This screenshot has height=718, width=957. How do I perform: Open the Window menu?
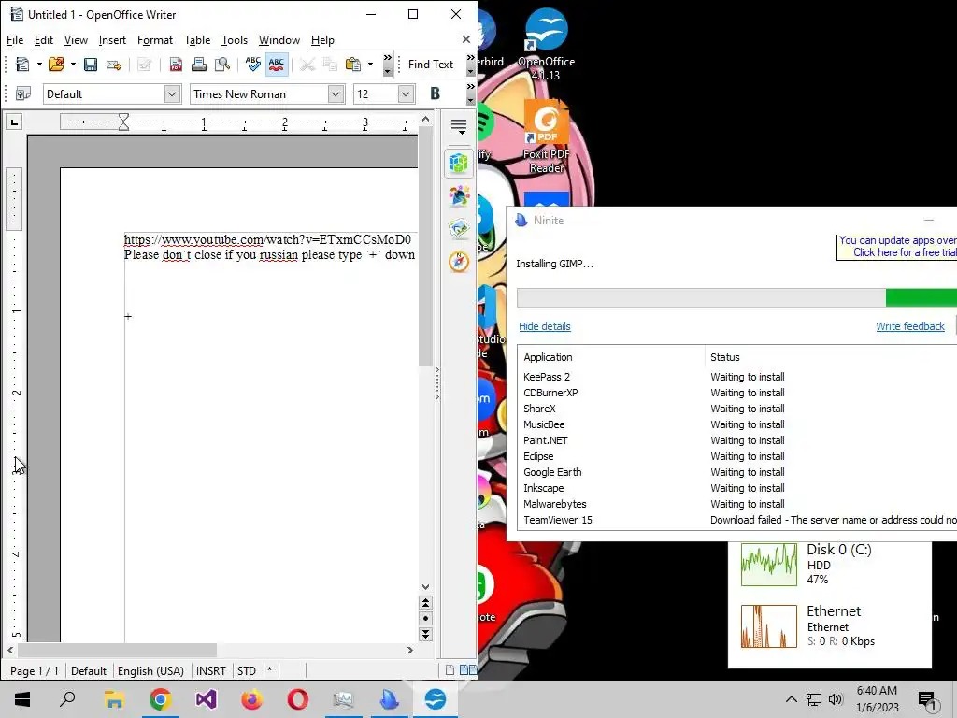279,40
